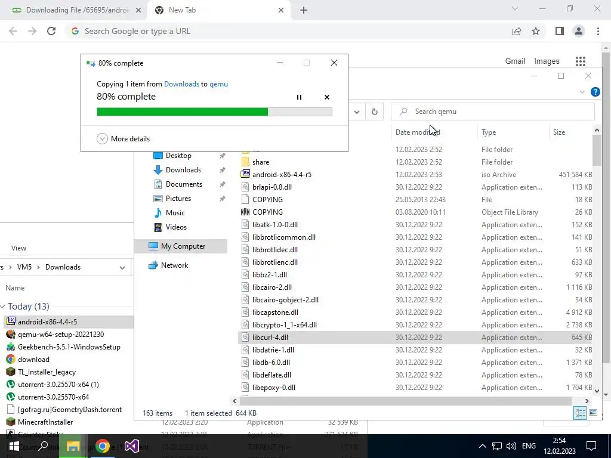Open Explorer help icon
This screenshot has width=611, height=458.
pos(595,92)
